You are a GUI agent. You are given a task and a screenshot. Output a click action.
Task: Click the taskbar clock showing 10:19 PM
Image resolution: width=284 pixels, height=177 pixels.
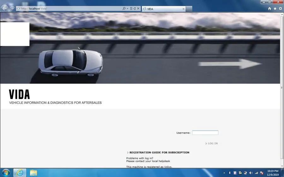tap(273, 173)
